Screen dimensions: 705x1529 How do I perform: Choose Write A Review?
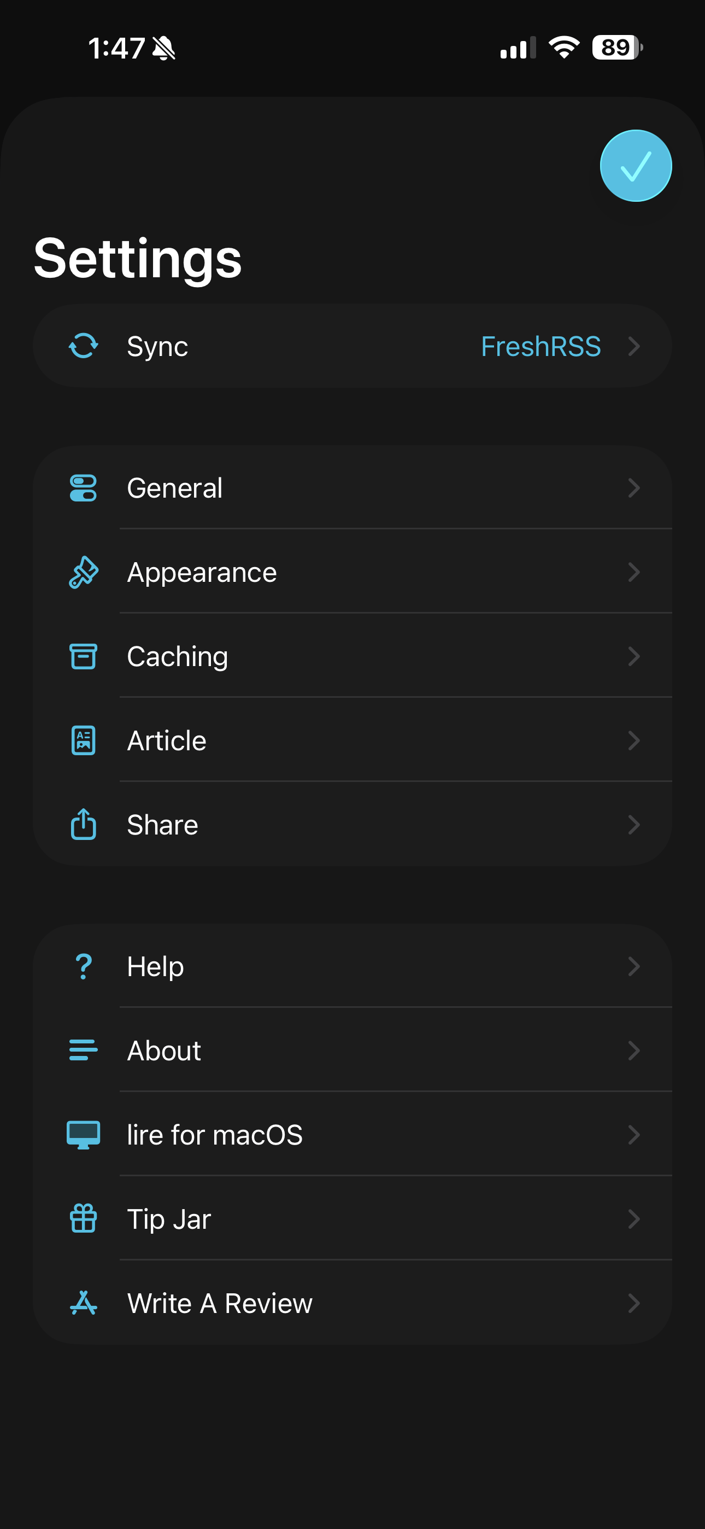220,1304
